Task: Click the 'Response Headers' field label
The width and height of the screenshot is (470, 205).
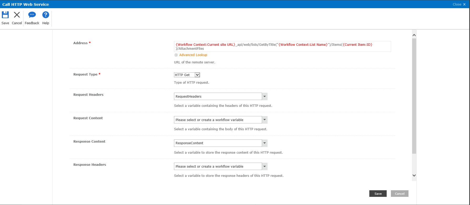Action: pyautogui.click(x=90, y=165)
